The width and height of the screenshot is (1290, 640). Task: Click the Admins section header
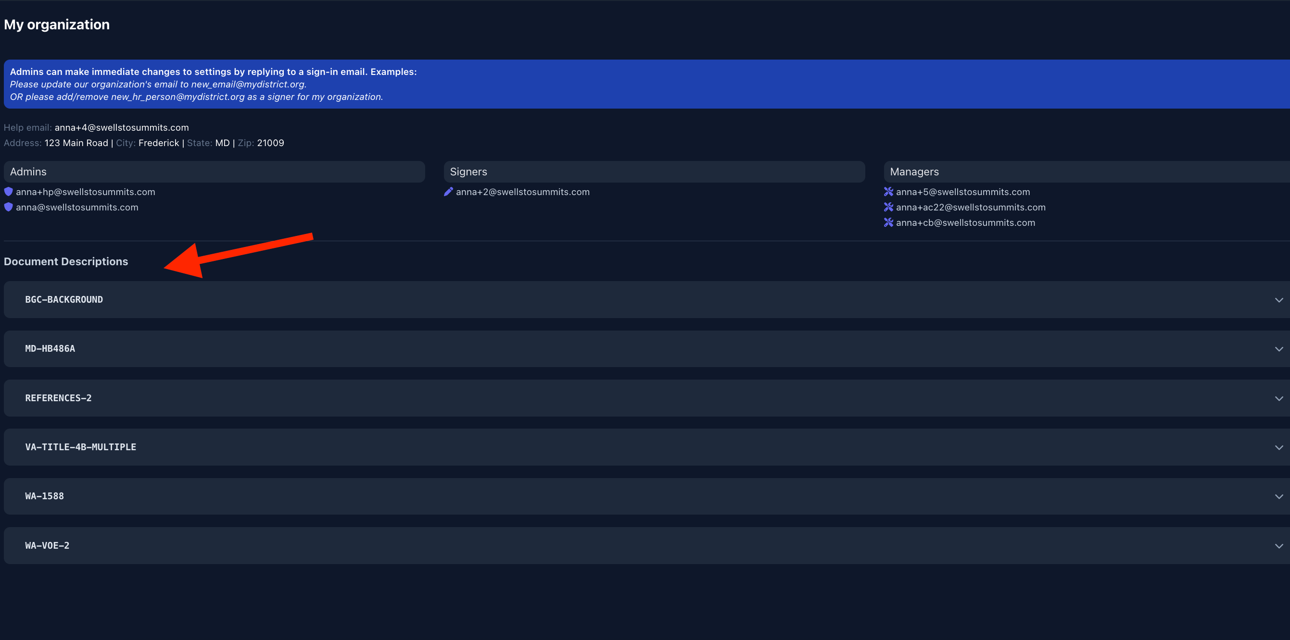tap(28, 172)
